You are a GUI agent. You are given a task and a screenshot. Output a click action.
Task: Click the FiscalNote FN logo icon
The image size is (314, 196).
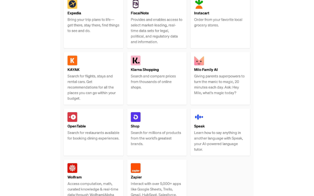(x=136, y=4)
